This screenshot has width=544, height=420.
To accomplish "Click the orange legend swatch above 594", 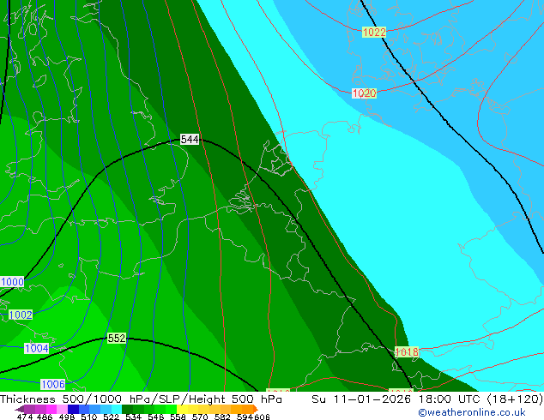I will click(x=248, y=409).
